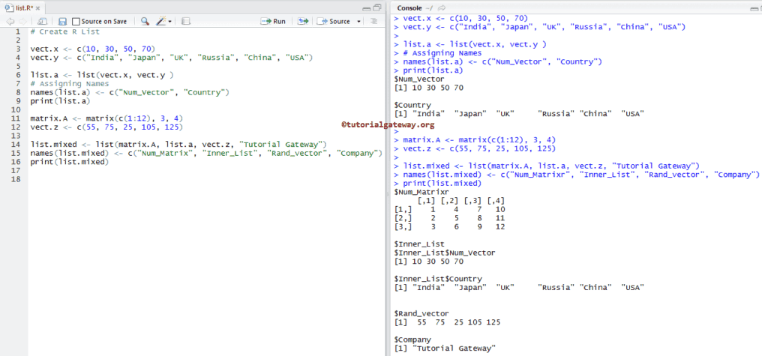Click 'print(list.mixed)' in the editor

(x=69, y=162)
